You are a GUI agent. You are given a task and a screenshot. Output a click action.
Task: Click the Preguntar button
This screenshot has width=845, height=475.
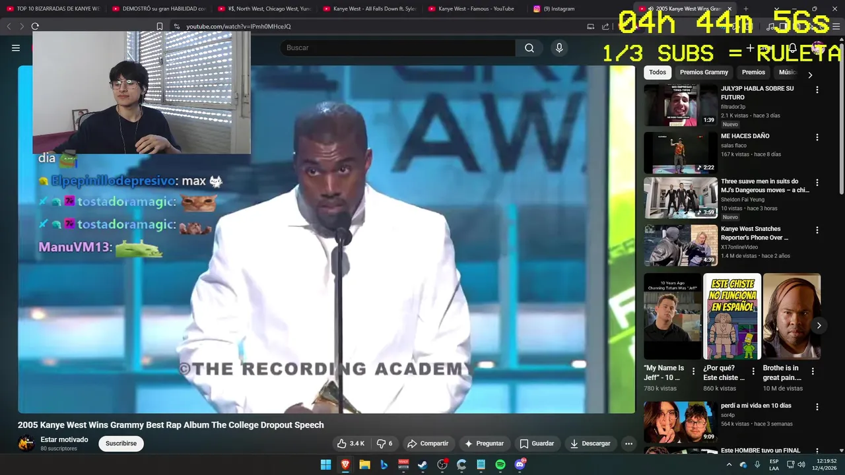pos(484,443)
